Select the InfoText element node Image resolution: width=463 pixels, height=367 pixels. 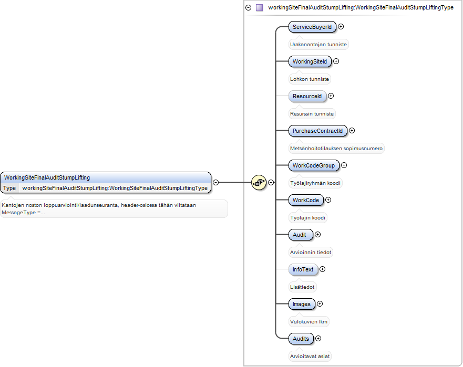(x=303, y=269)
